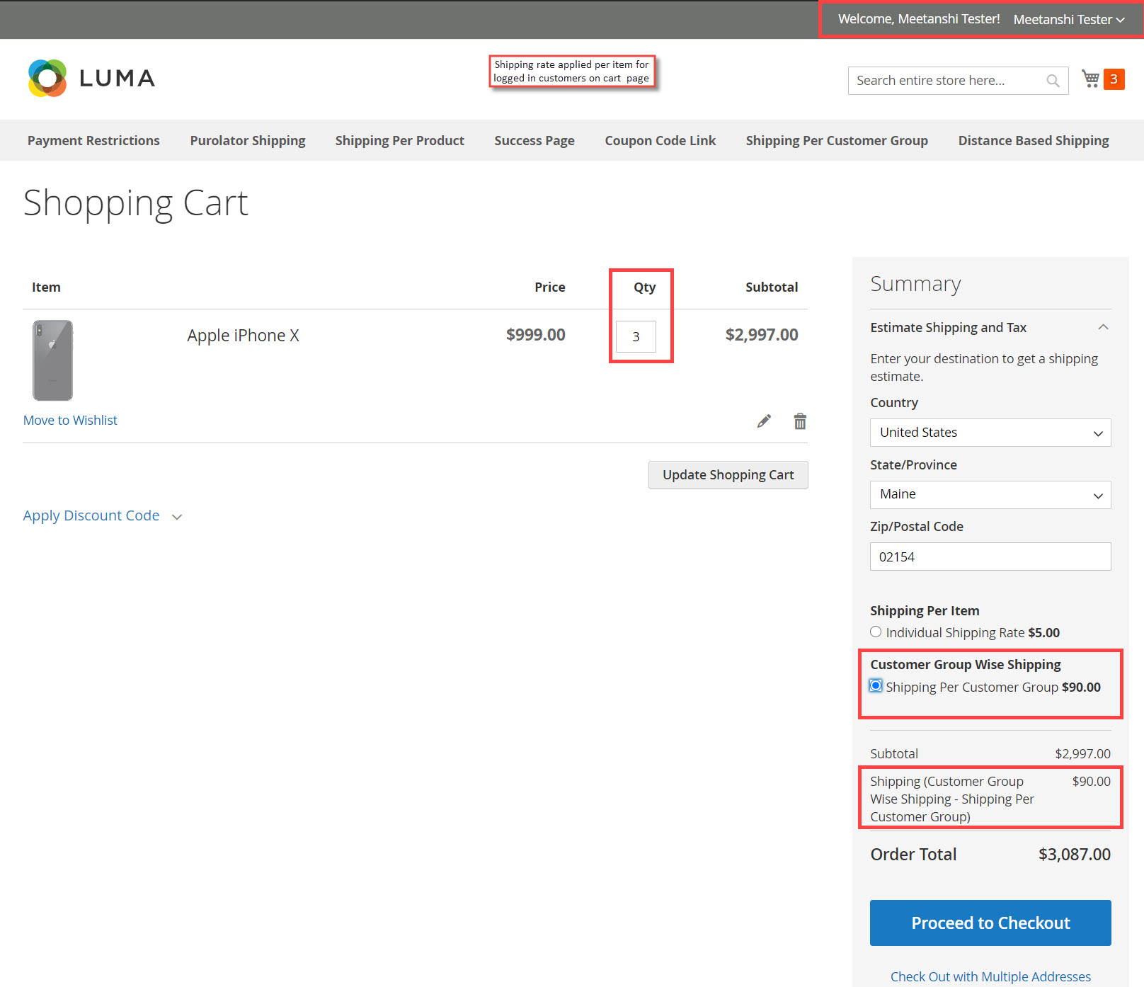Viewport: 1144px width, 987px height.
Task: Click Proceed to Checkout button
Action: pos(990,923)
